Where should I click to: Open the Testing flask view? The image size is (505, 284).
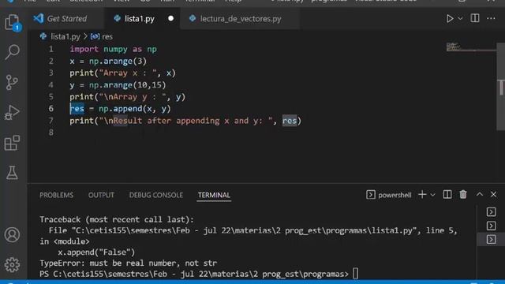[13, 173]
